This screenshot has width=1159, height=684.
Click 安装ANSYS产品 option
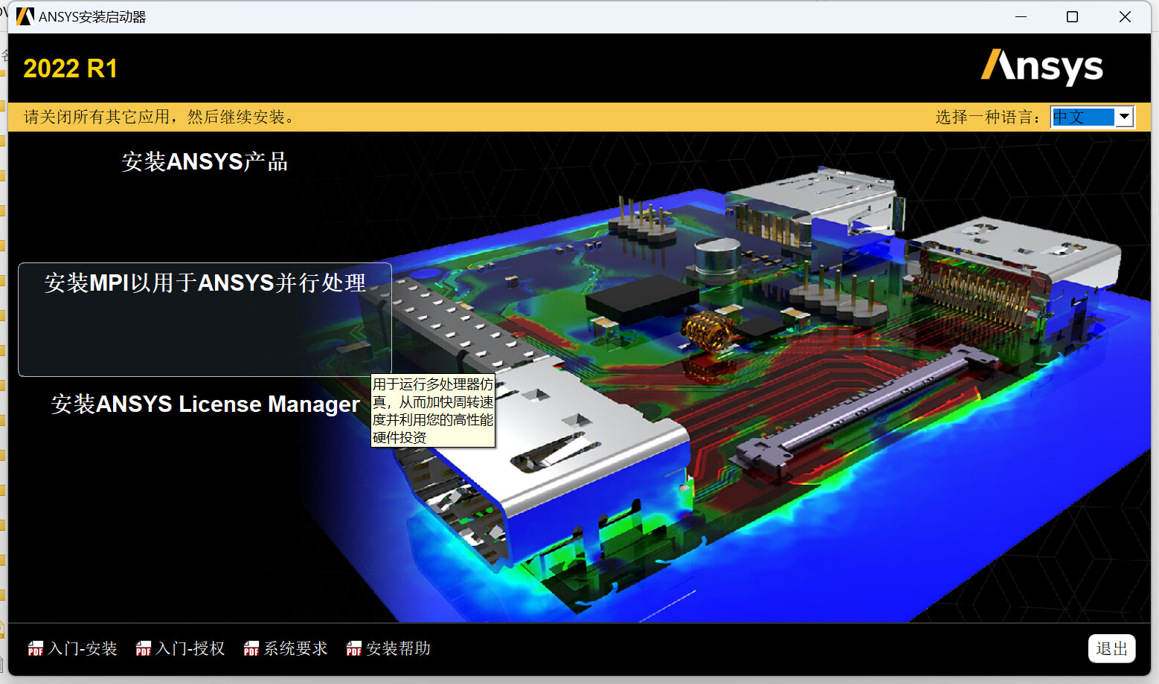[x=205, y=161]
